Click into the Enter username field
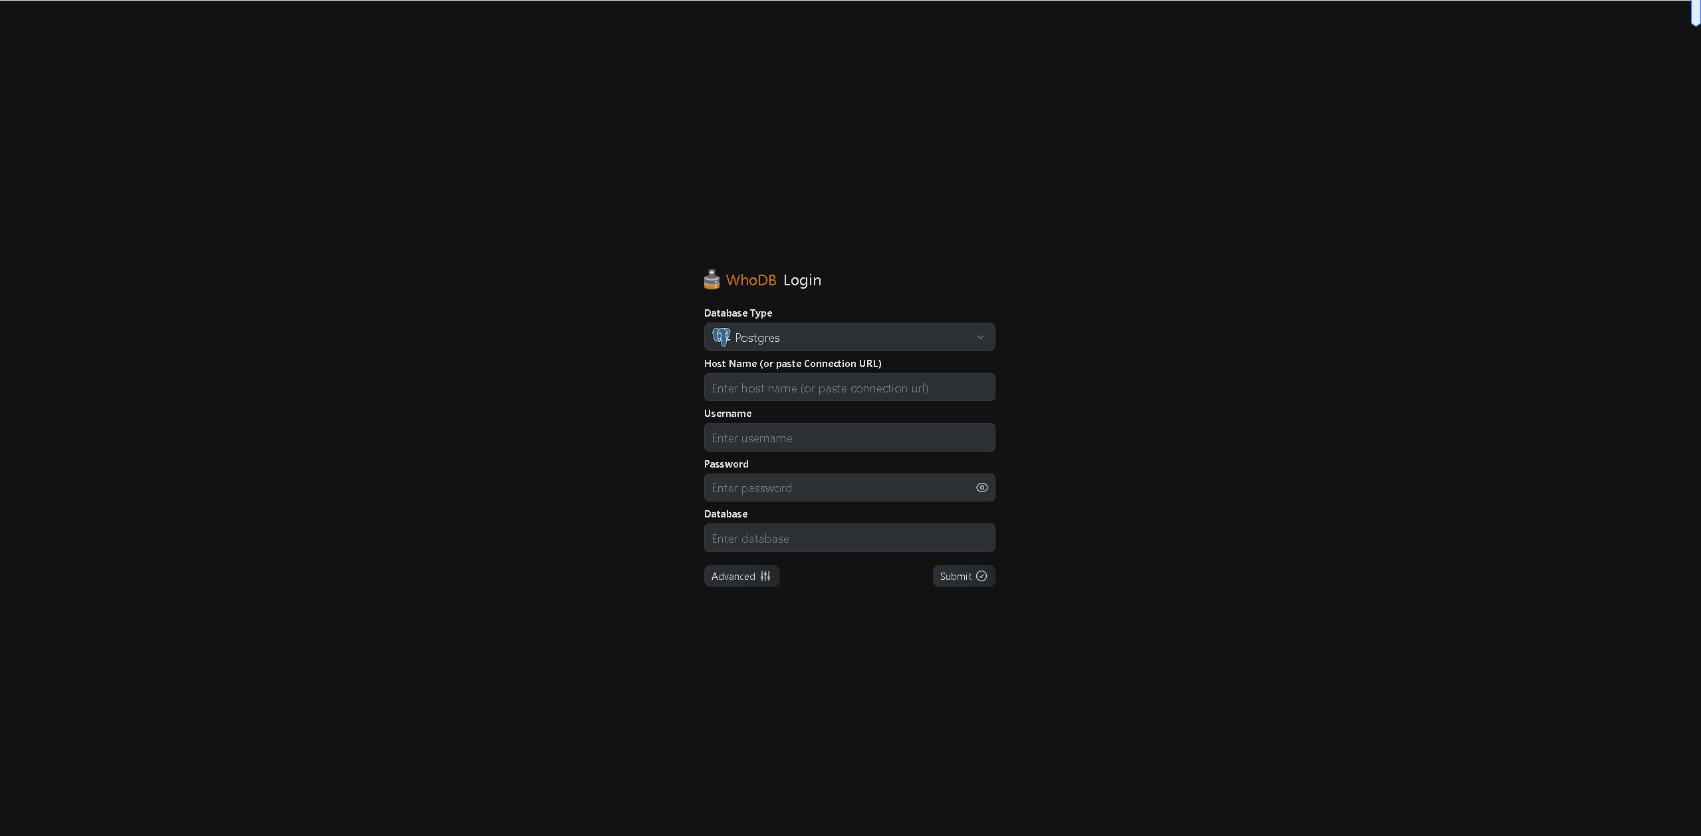This screenshot has width=1701, height=836. tap(849, 438)
